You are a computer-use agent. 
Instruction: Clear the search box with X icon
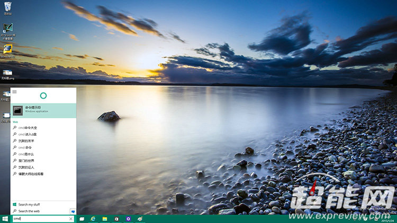pos(71,218)
